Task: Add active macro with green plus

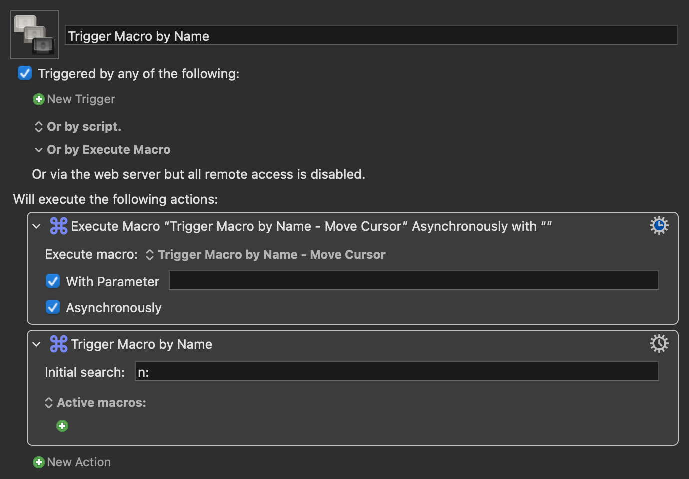Action: pos(62,426)
